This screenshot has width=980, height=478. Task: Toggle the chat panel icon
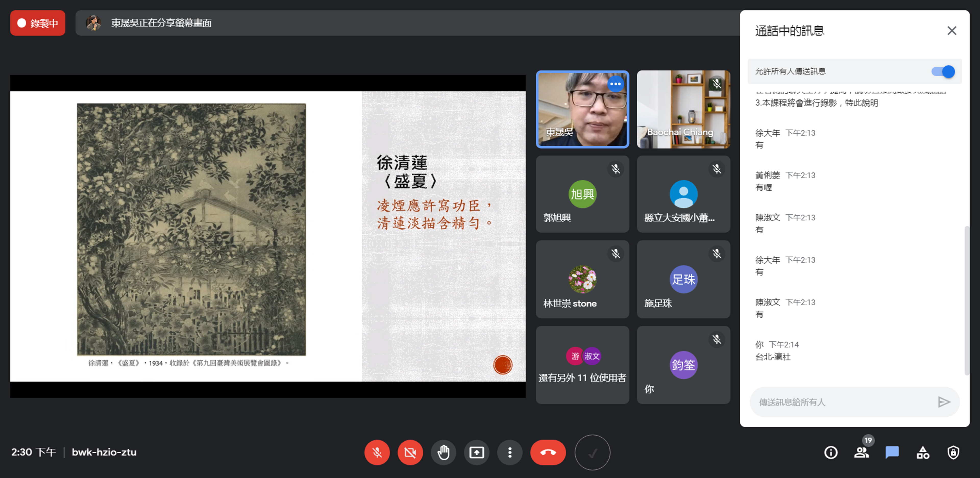(x=892, y=452)
